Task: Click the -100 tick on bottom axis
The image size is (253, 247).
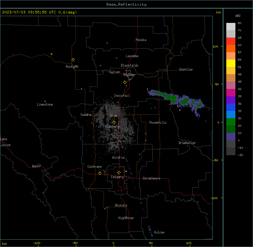Action: coord(37,243)
